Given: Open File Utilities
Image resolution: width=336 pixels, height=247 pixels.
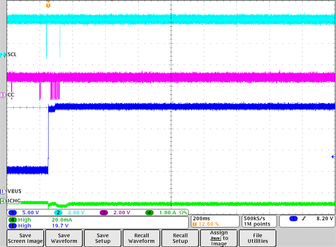Looking at the screenshot, I should tap(257, 238).
